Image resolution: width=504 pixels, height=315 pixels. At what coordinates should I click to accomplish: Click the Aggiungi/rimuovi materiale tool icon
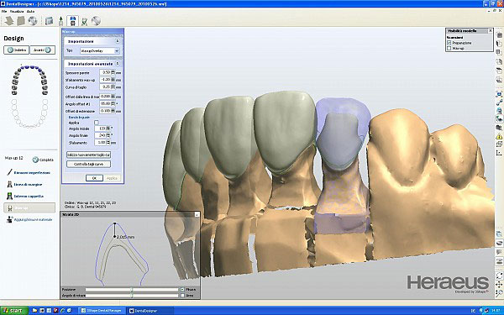pos(9,219)
